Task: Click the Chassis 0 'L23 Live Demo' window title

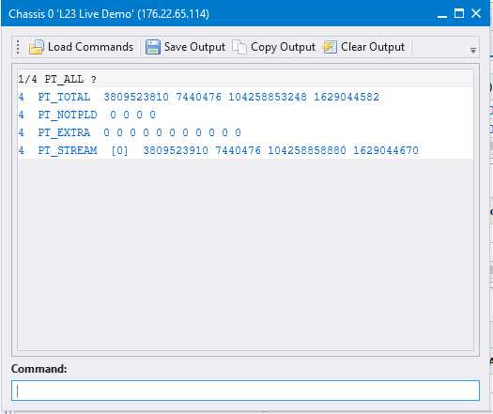Action: (109, 14)
